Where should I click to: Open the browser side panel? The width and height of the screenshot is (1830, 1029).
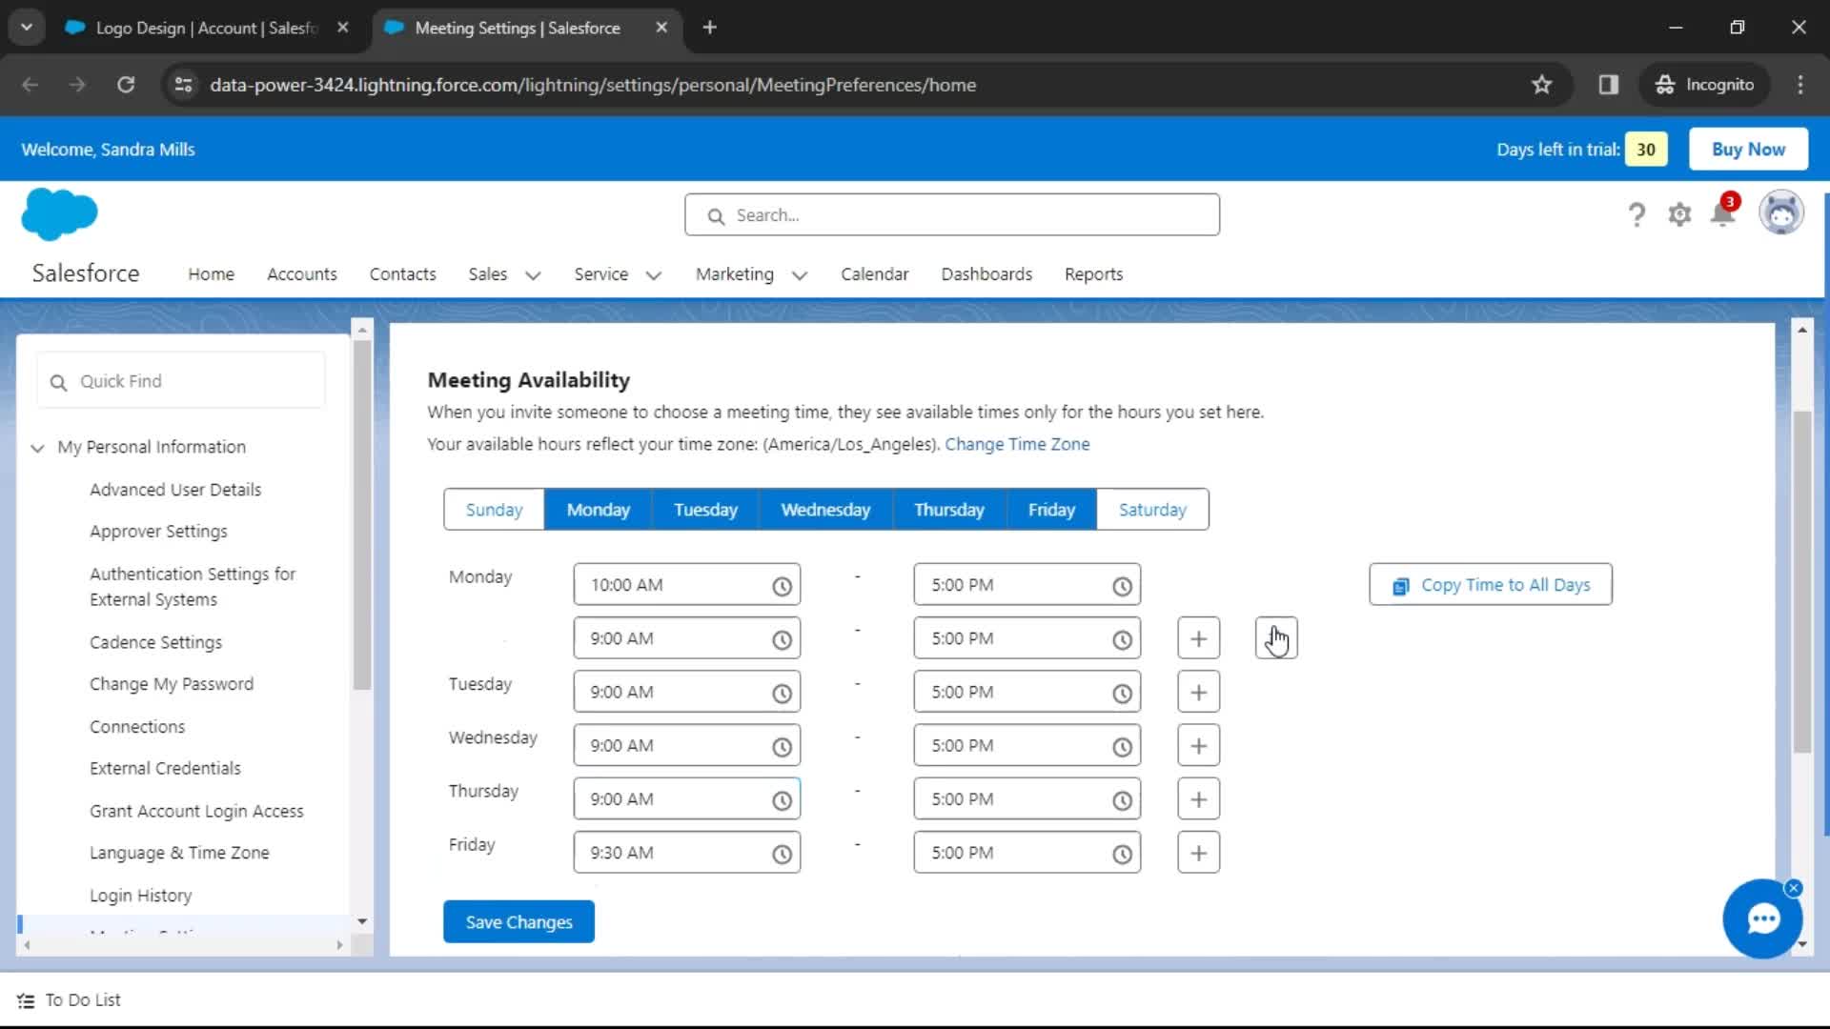tap(1608, 85)
